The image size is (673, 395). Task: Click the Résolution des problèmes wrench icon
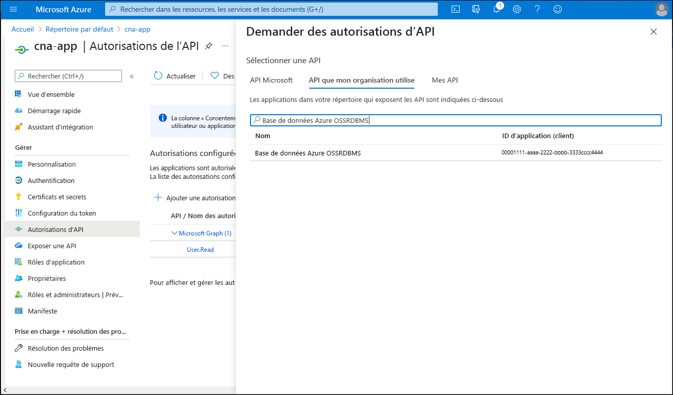click(x=18, y=348)
